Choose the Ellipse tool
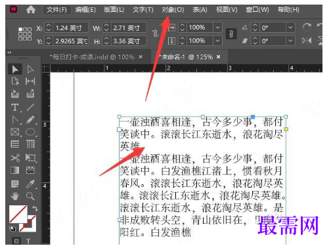The height and width of the screenshot is (246, 331). [x=30, y=132]
